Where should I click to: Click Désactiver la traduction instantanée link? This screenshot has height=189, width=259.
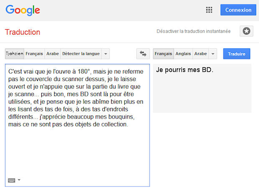pos(193,31)
